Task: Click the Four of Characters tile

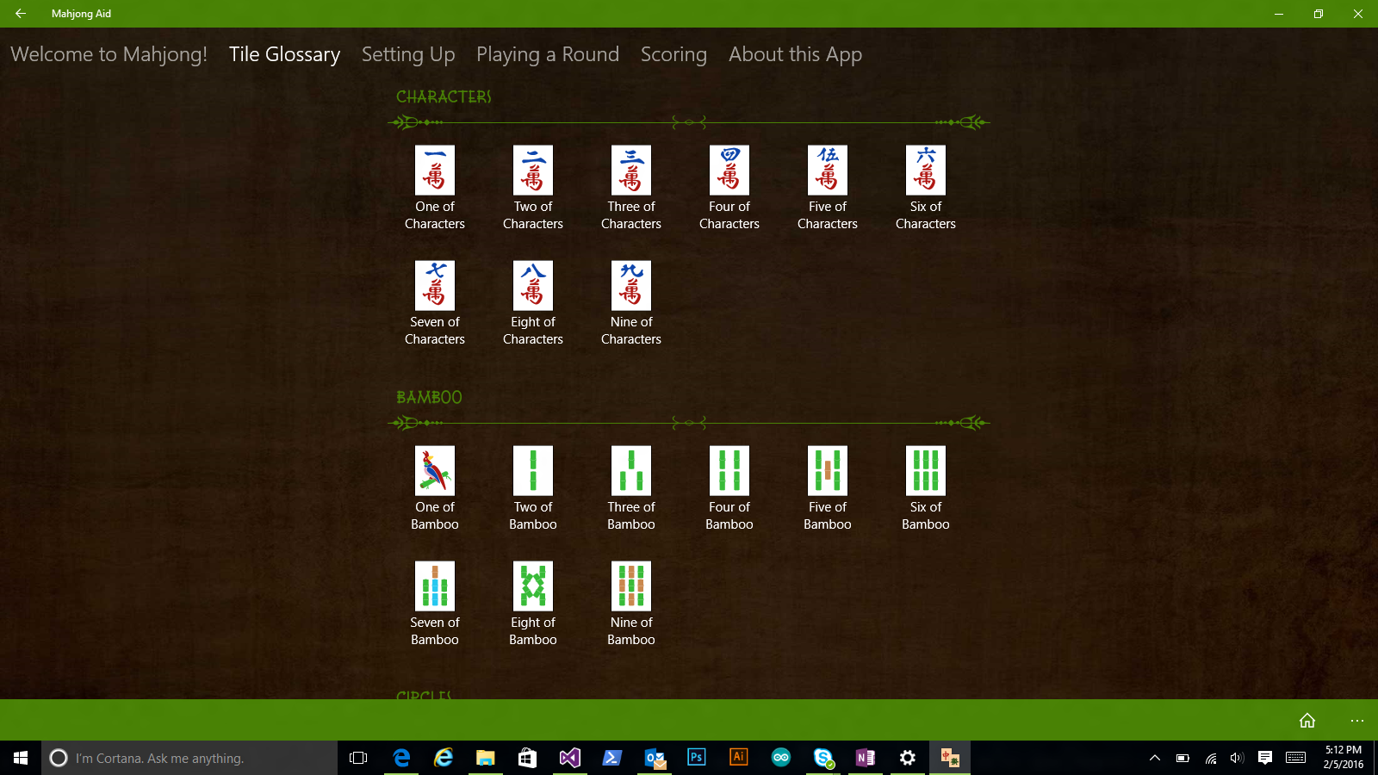Action: coord(729,170)
